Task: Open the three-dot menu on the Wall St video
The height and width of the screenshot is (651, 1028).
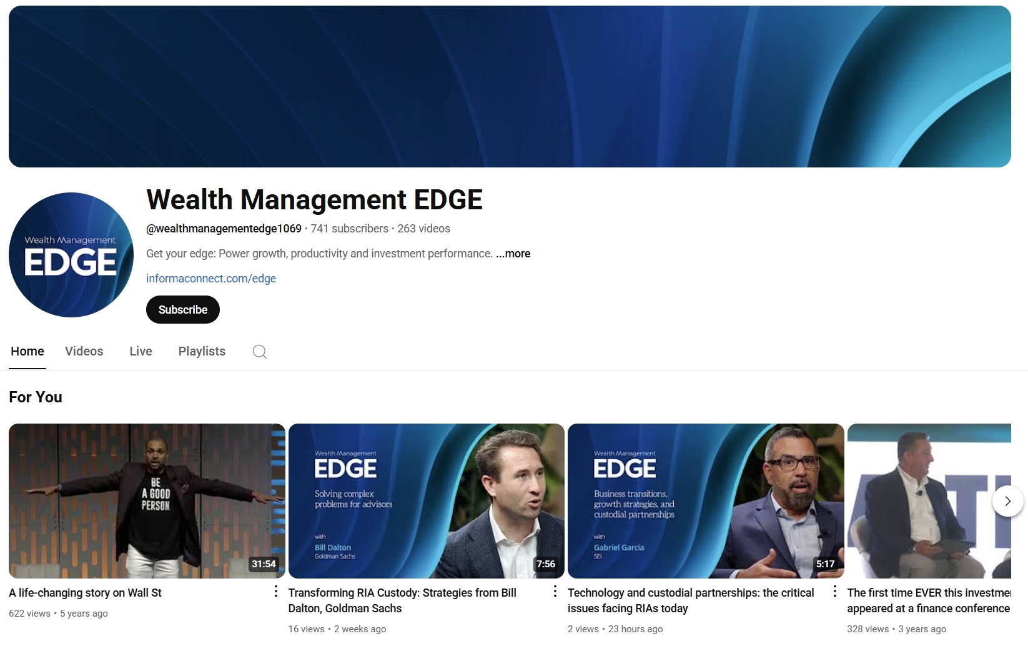Action: 275,590
